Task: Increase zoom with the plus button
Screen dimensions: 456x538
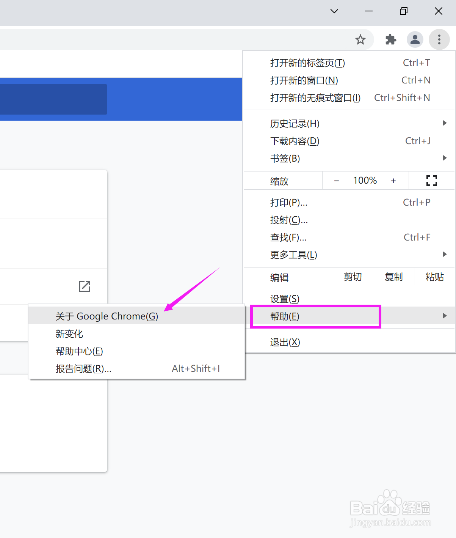Action: (x=393, y=181)
